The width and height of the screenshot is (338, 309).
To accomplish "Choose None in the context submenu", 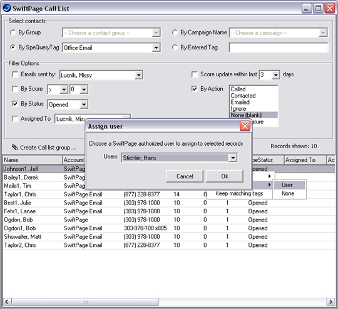I will click(x=289, y=193).
